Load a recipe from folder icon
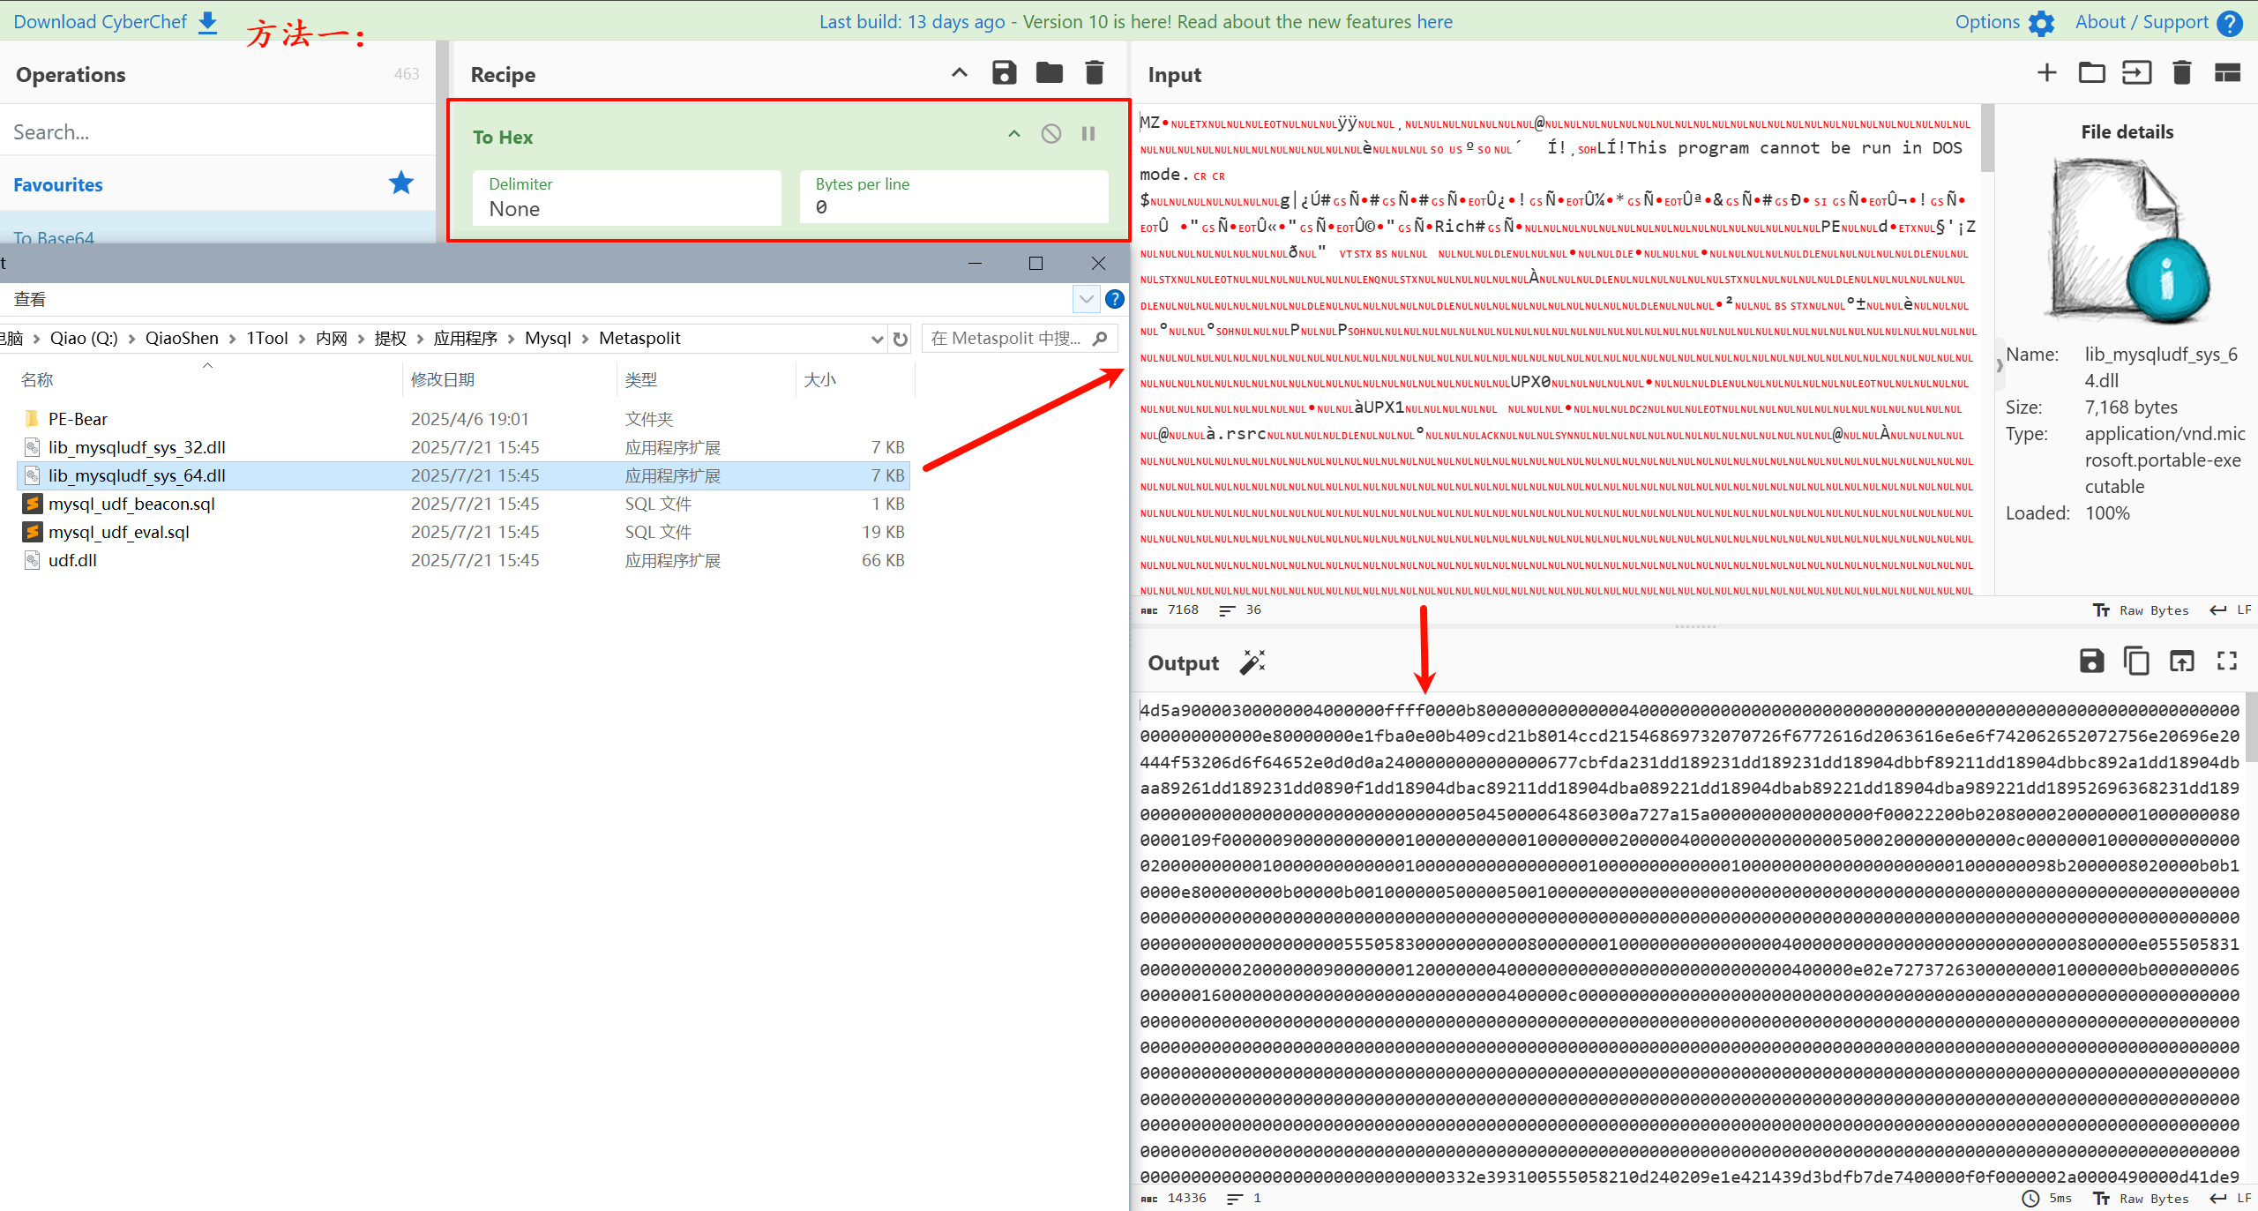 point(1049,73)
